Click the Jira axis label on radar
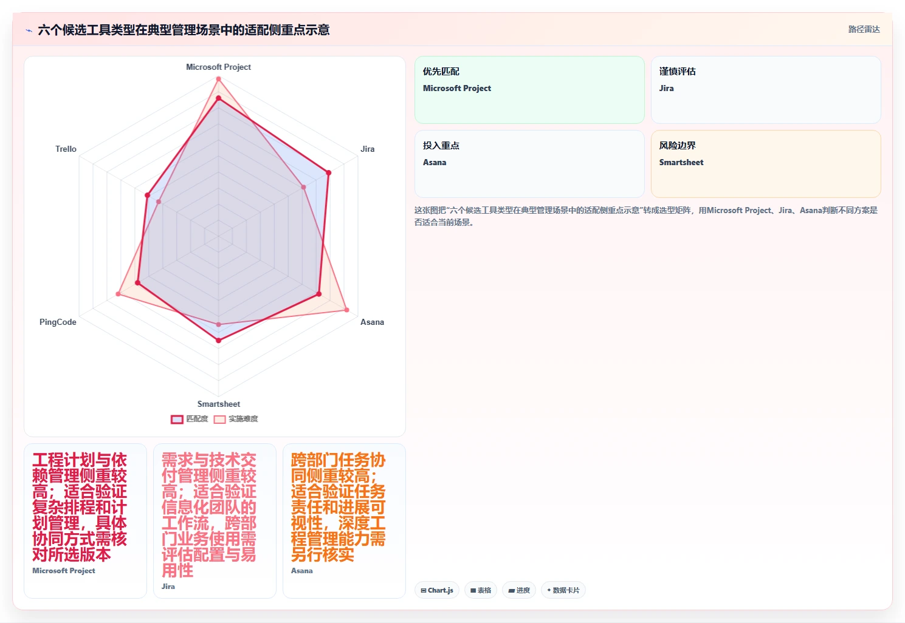This screenshot has width=905, height=623. [367, 149]
